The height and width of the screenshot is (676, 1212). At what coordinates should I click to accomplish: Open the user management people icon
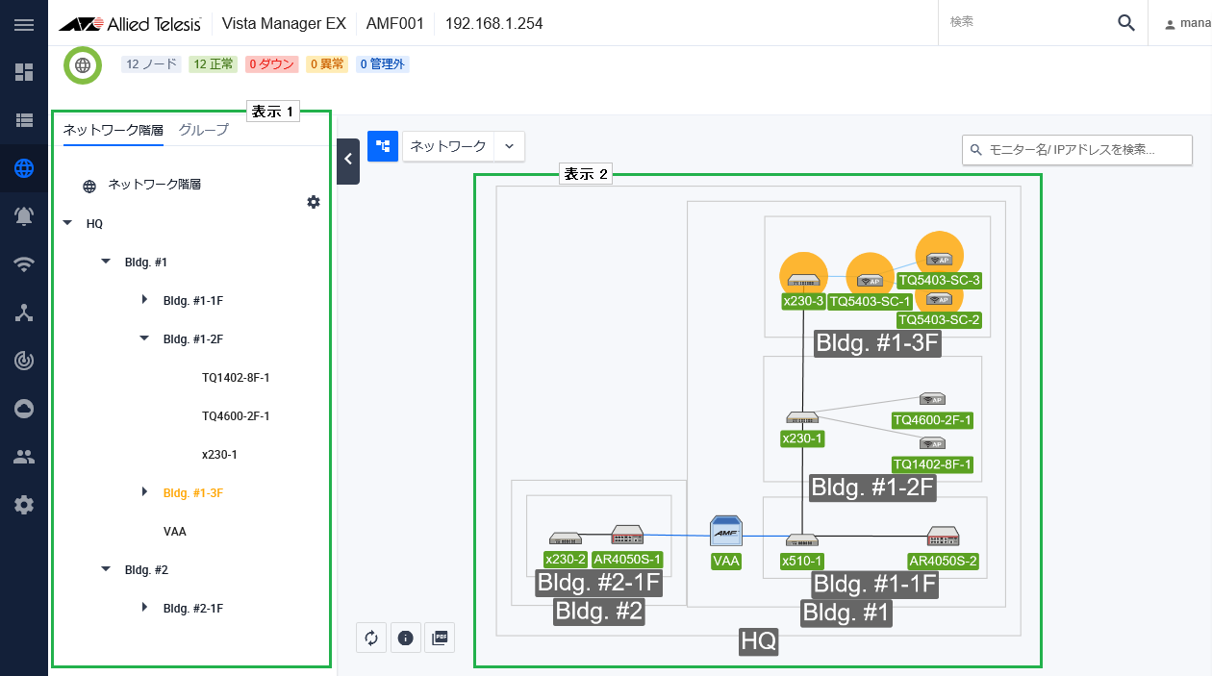click(x=24, y=457)
